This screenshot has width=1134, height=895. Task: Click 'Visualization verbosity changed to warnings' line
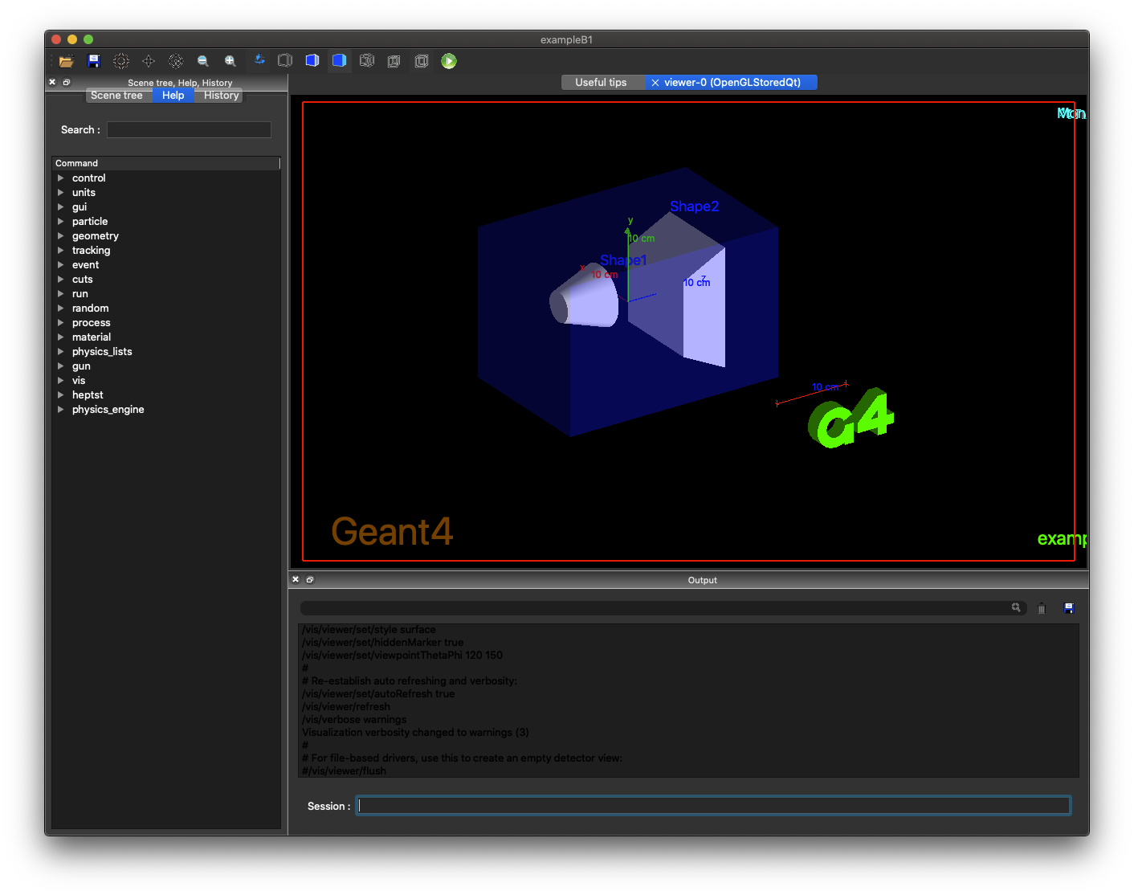[x=415, y=733]
